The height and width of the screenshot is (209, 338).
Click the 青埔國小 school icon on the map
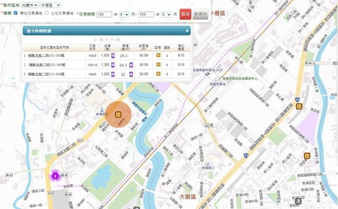click(208, 164)
